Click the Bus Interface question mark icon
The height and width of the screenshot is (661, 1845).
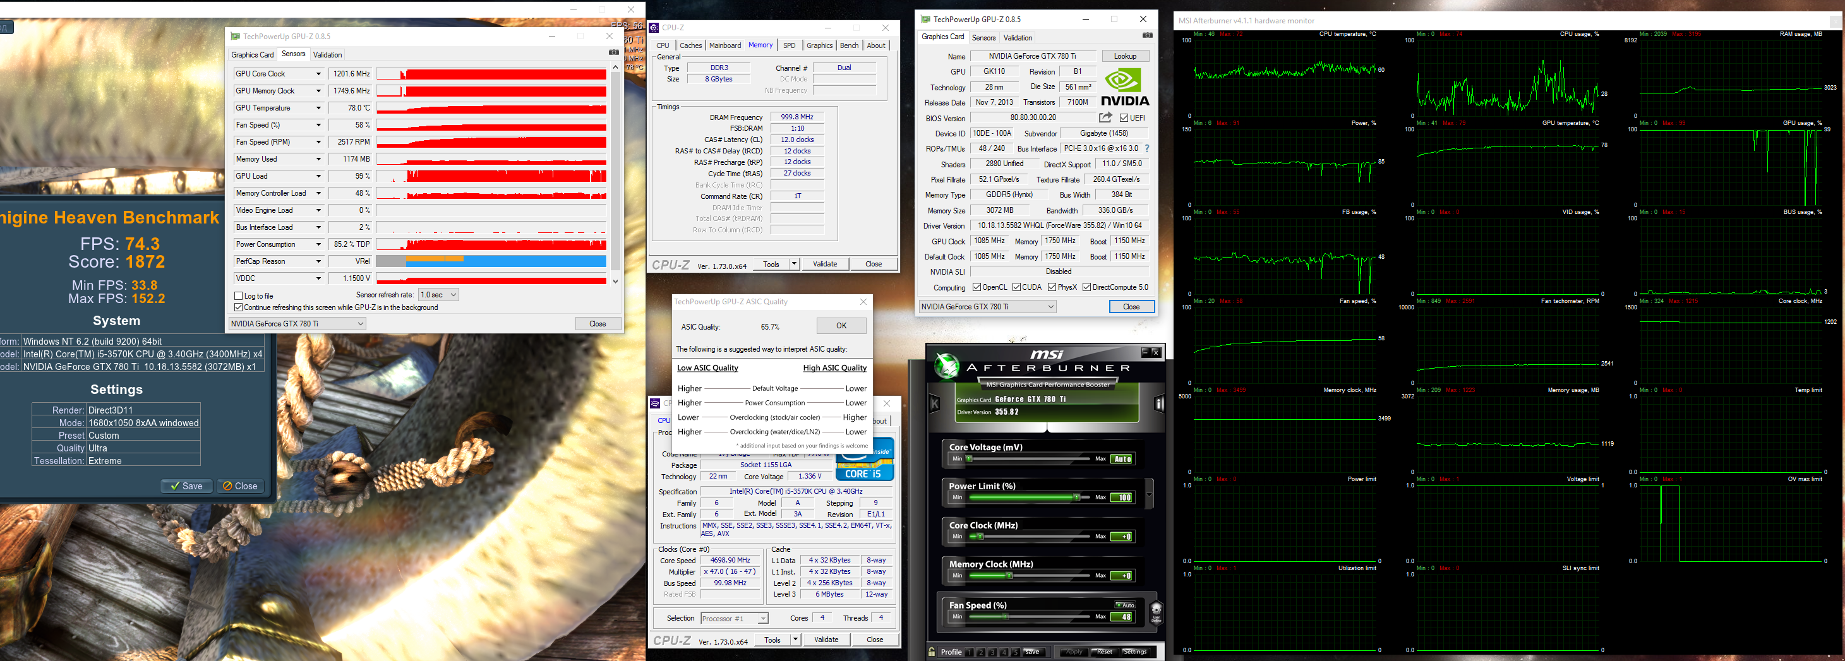click(1146, 148)
